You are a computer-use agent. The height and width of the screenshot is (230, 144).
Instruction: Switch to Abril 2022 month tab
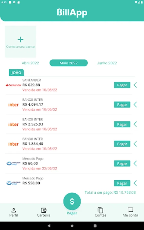[30, 63]
